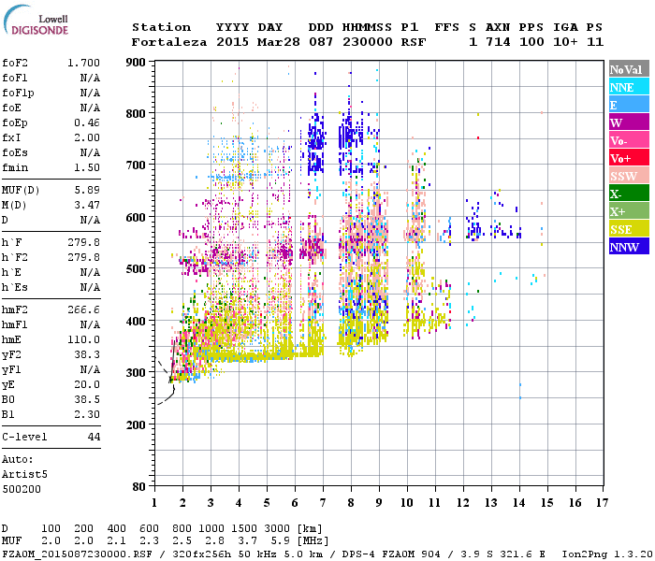The width and height of the screenshot is (655, 561).
Task: Click the 500 km y-axis label
Action: pyautogui.click(x=136, y=268)
